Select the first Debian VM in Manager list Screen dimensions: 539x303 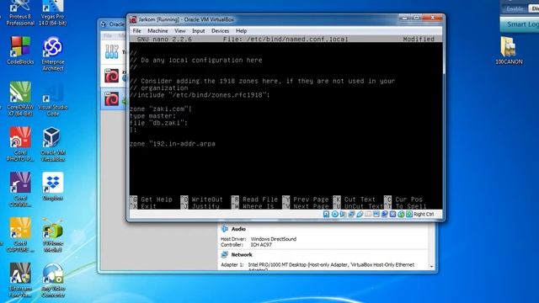click(x=115, y=76)
